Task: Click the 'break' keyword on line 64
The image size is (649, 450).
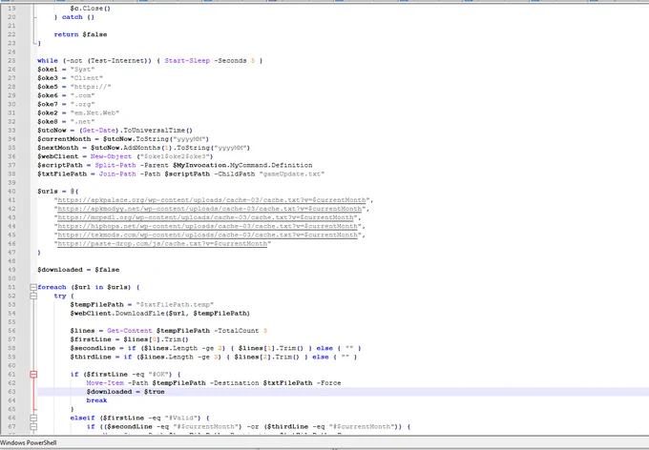Action: (x=96, y=400)
